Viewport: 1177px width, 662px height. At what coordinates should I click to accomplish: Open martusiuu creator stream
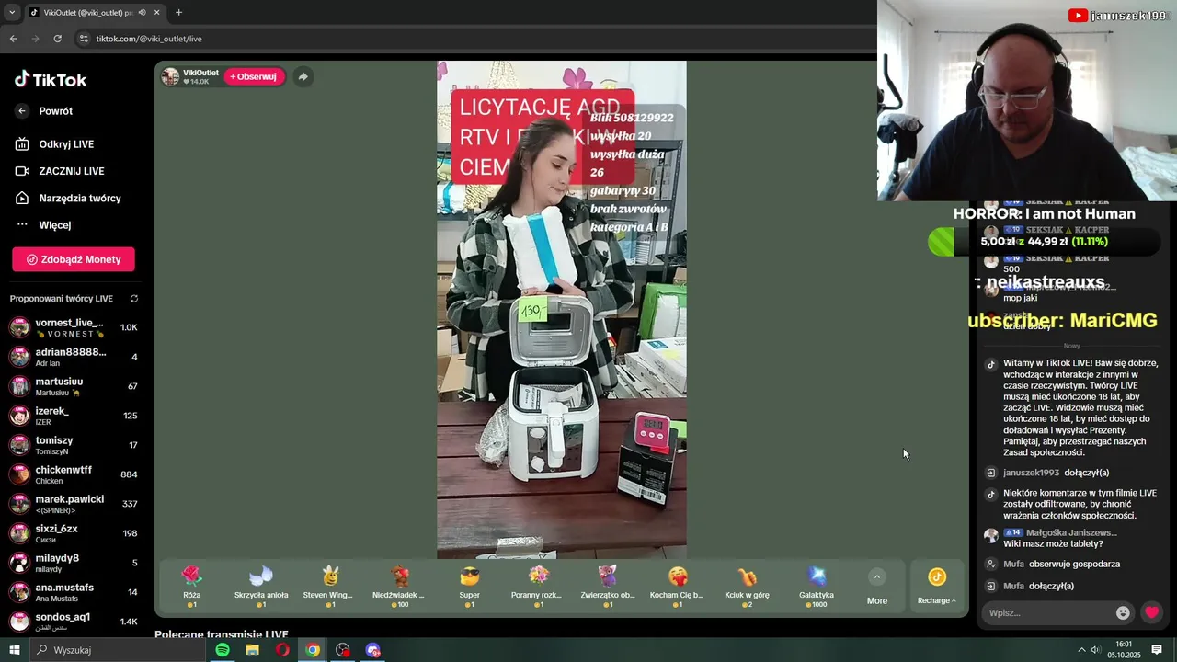(74, 386)
